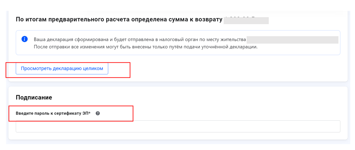The height and width of the screenshot is (150, 355).
Task: Click the 'Подписание' section heading
Action: [34, 98]
